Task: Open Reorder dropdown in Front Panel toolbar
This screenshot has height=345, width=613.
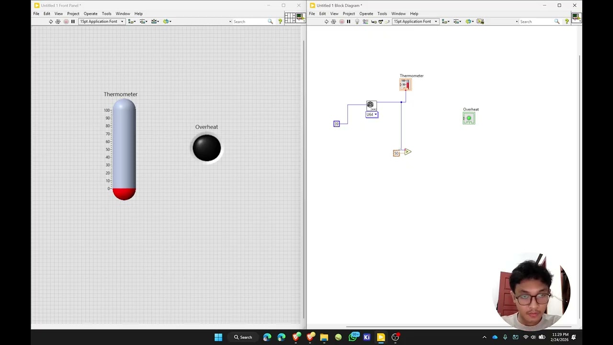Action: coord(167,22)
